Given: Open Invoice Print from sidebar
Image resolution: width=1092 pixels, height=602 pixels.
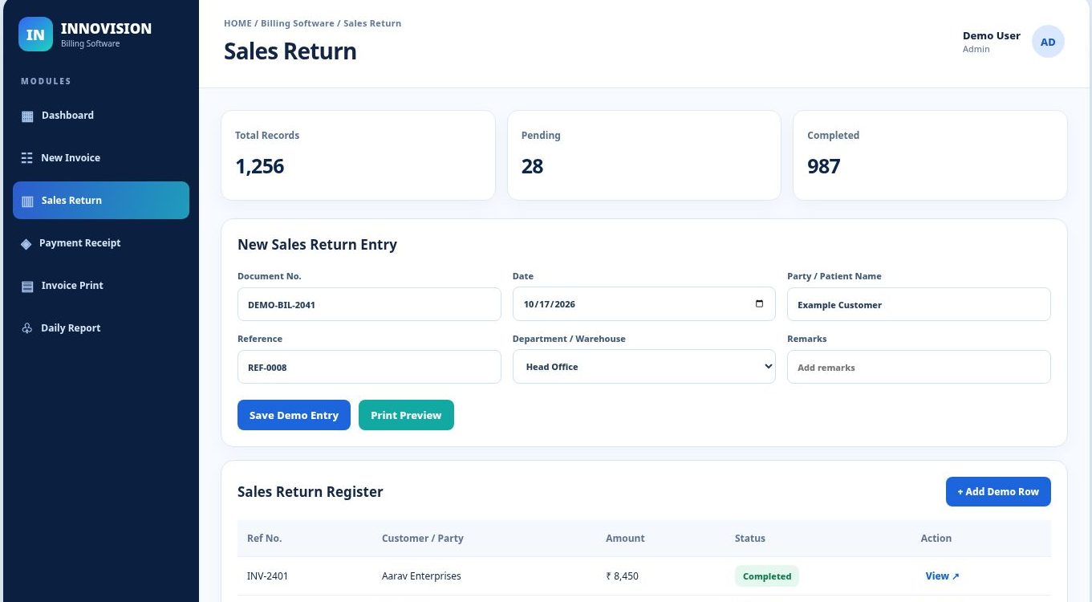Looking at the screenshot, I should pyautogui.click(x=101, y=286).
